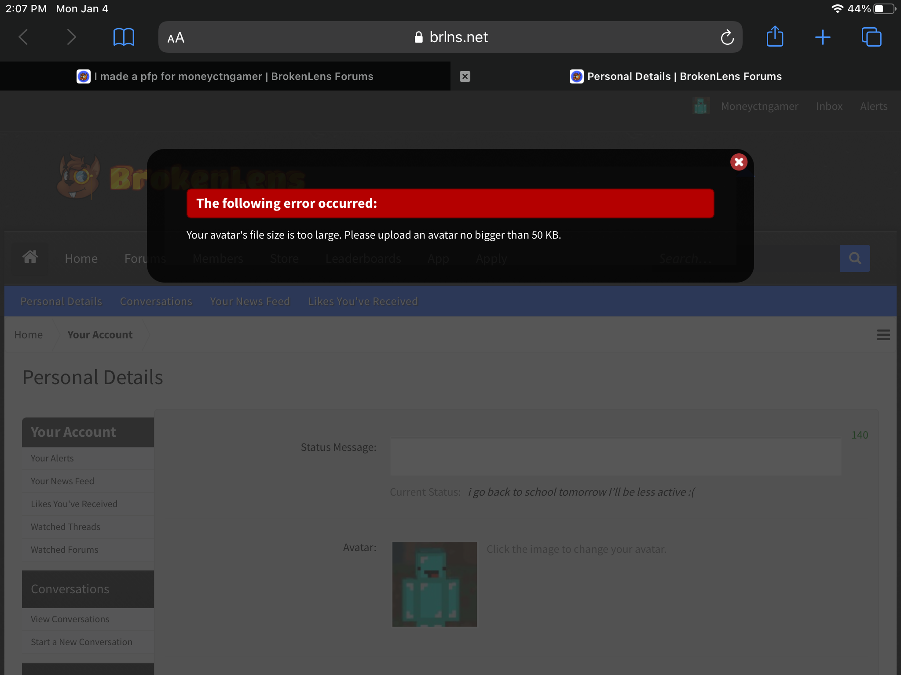Viewport: 901px width, 675px height.
Task: Open the AA reader text-size menu
Action: click(176, 38)
